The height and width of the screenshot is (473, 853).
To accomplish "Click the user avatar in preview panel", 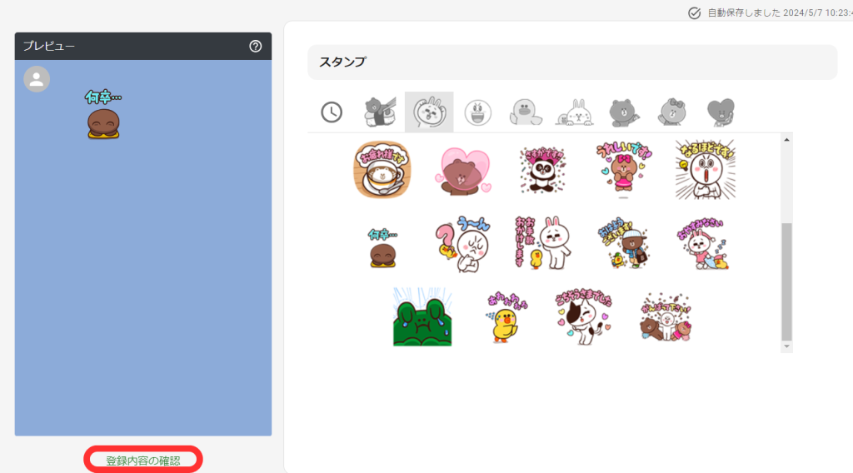I will (37, 79).
